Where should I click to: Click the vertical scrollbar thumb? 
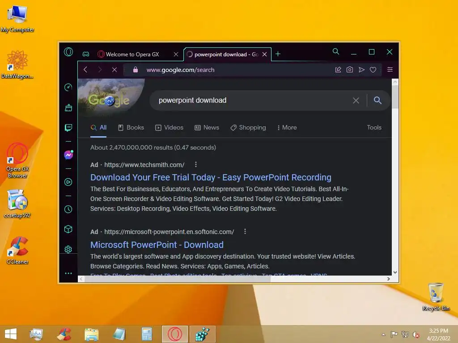point(395,97)
